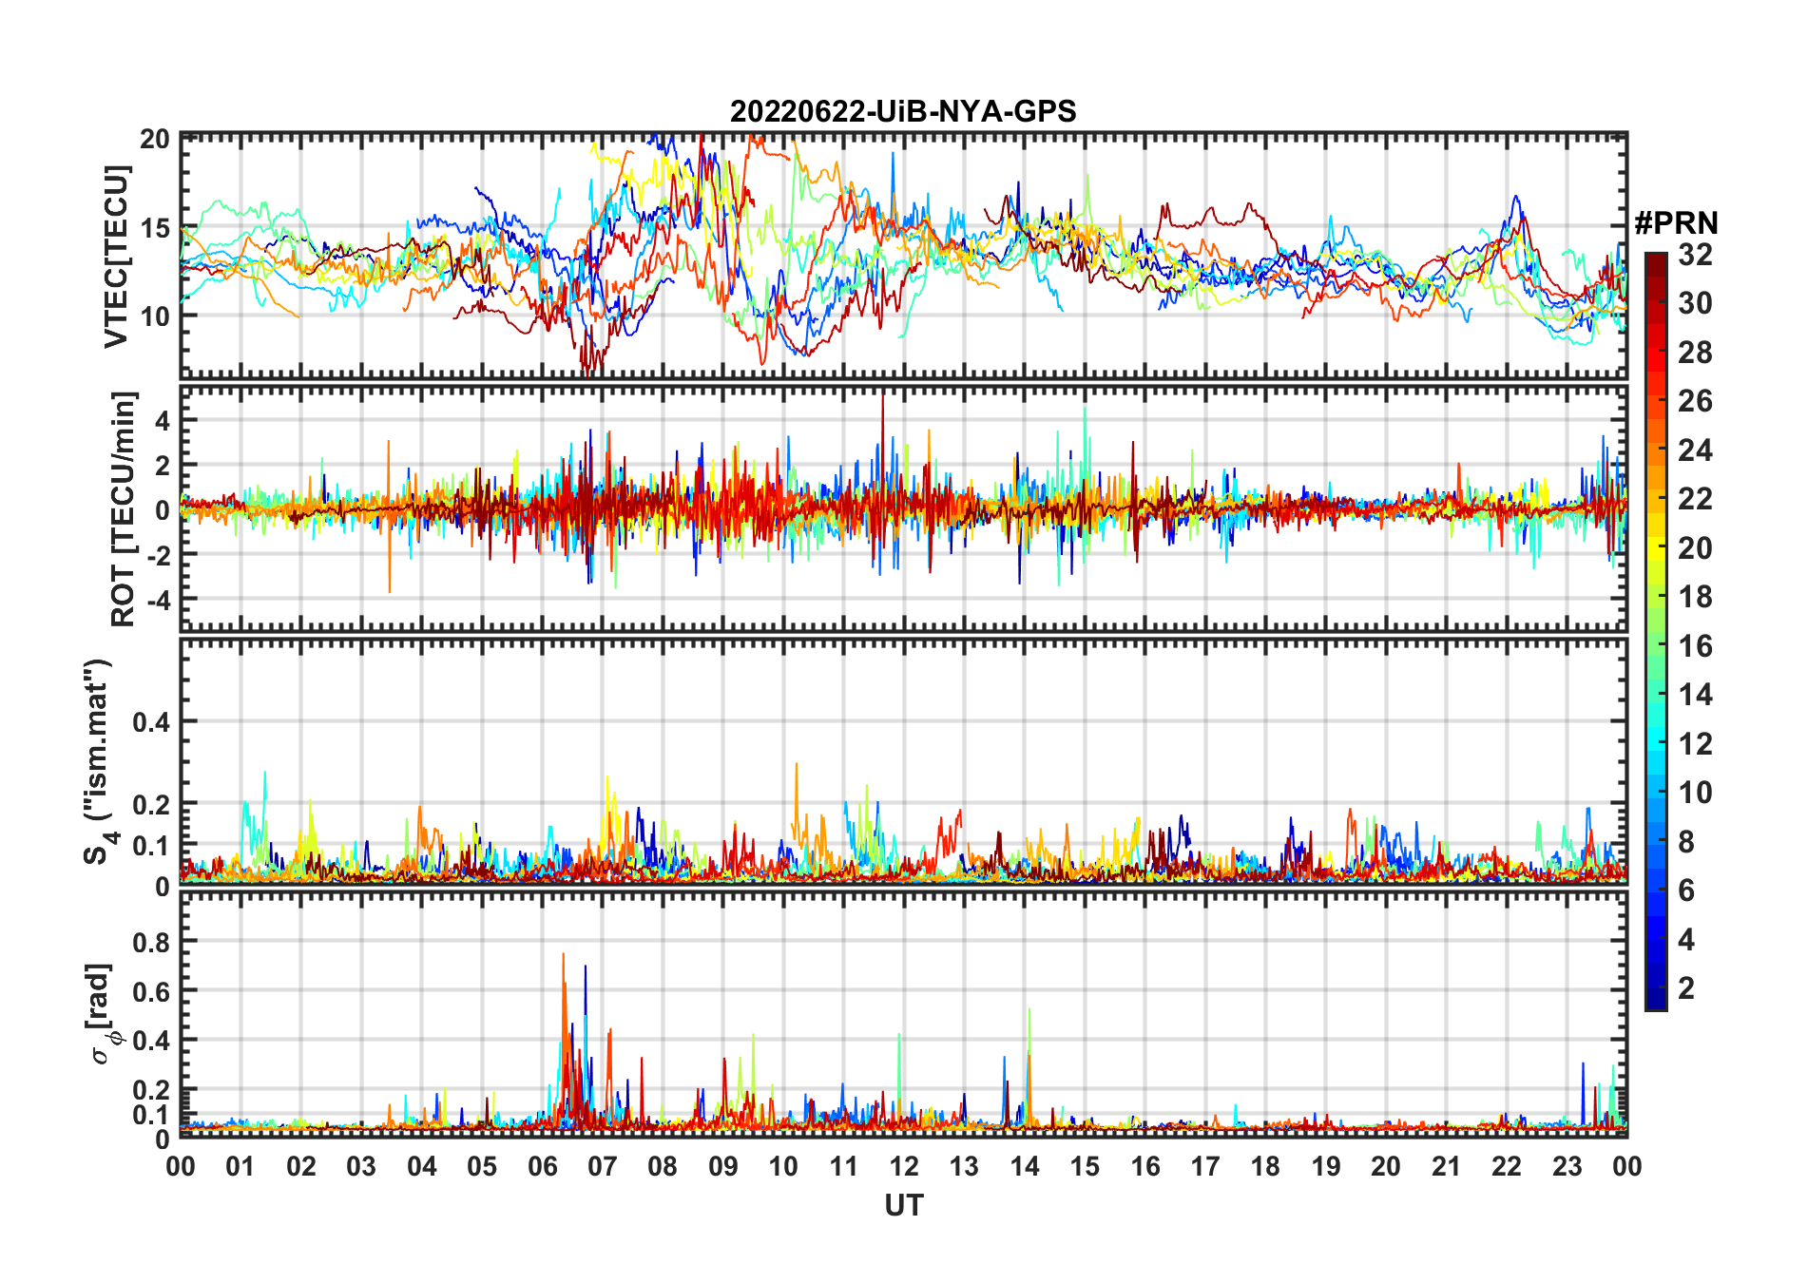Image resolution: width=1808 pixels, height=1264 pixels.
Task: Click x-axis hour label 03
Action: coord(361,1166)
